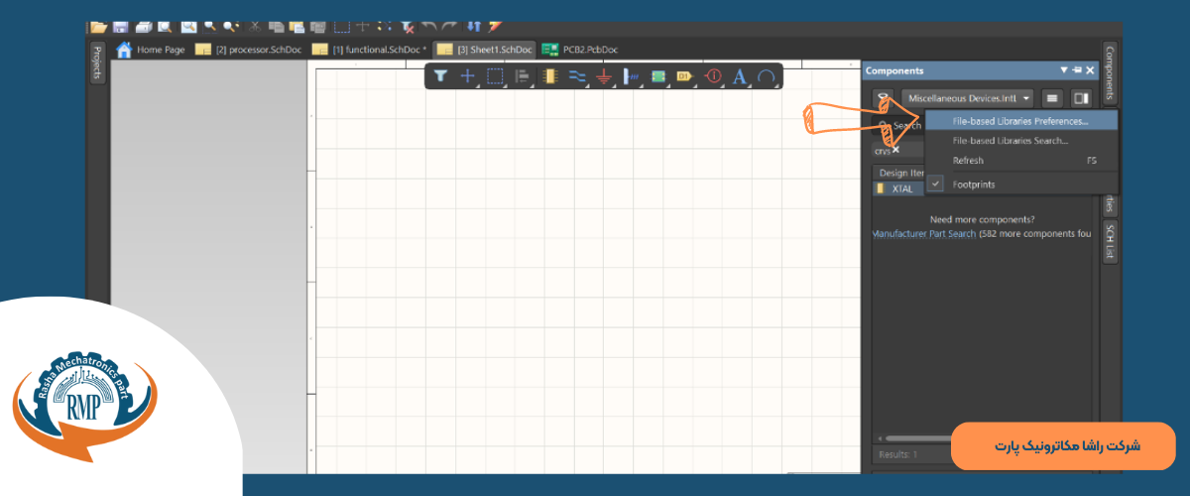Open the Components panel hamburger menu
Screen dimensions: 1190x496
(x=1052, y=98)
